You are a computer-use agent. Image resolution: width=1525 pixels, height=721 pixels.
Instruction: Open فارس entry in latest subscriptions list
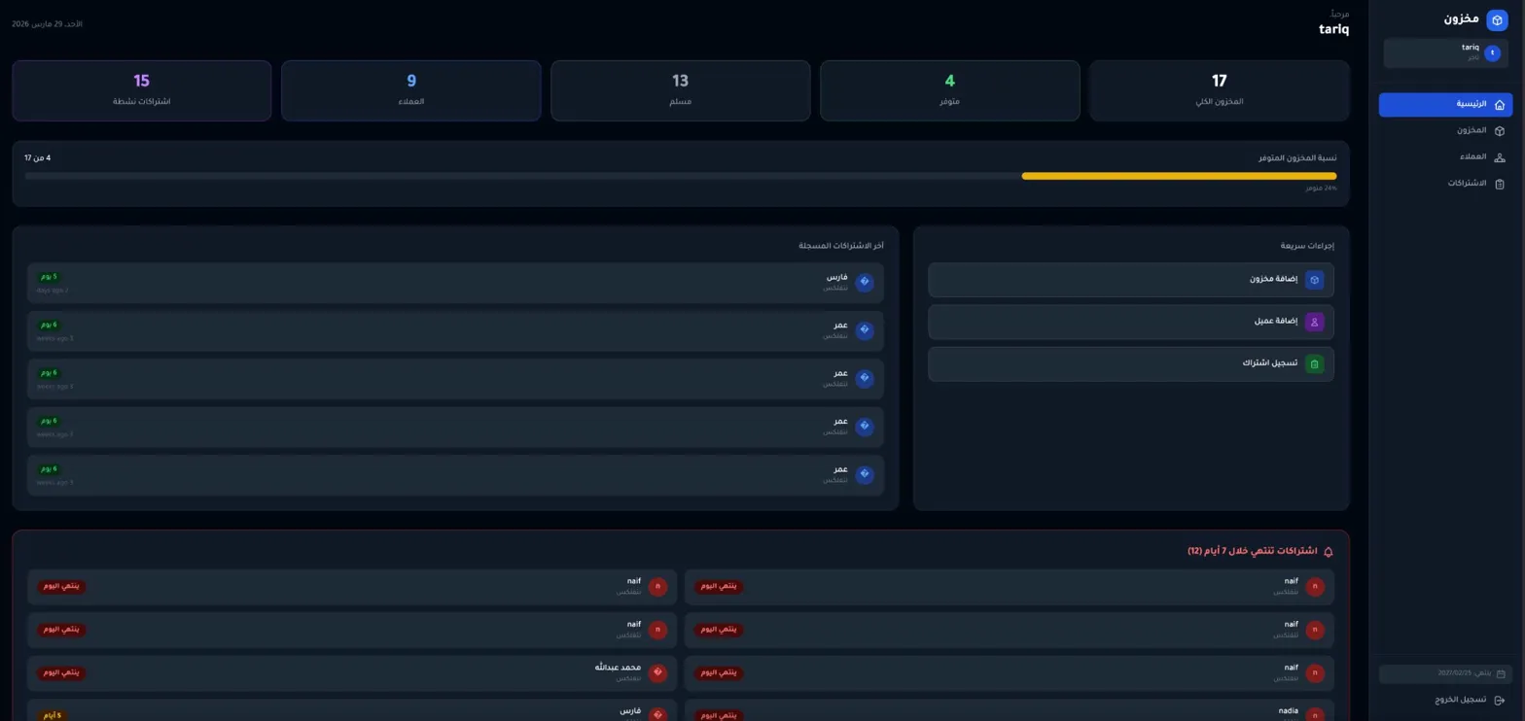coord(455,283)
